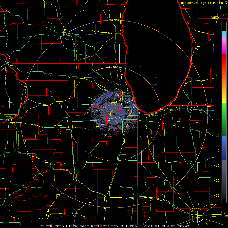Click the 50 value on the dBZ scale
Screen dimensions: 228x228
coord(218,76)
